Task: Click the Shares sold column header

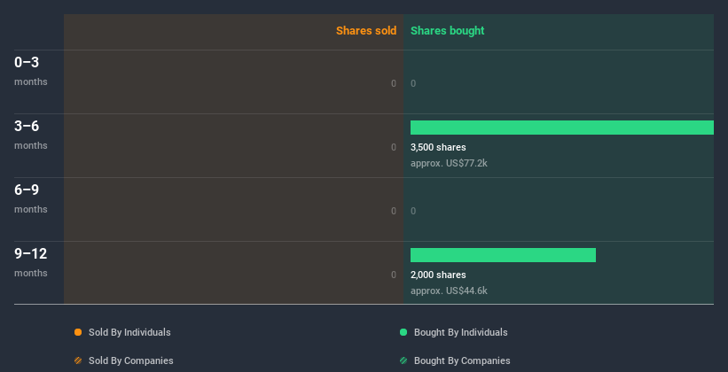Action: (366, 31)
